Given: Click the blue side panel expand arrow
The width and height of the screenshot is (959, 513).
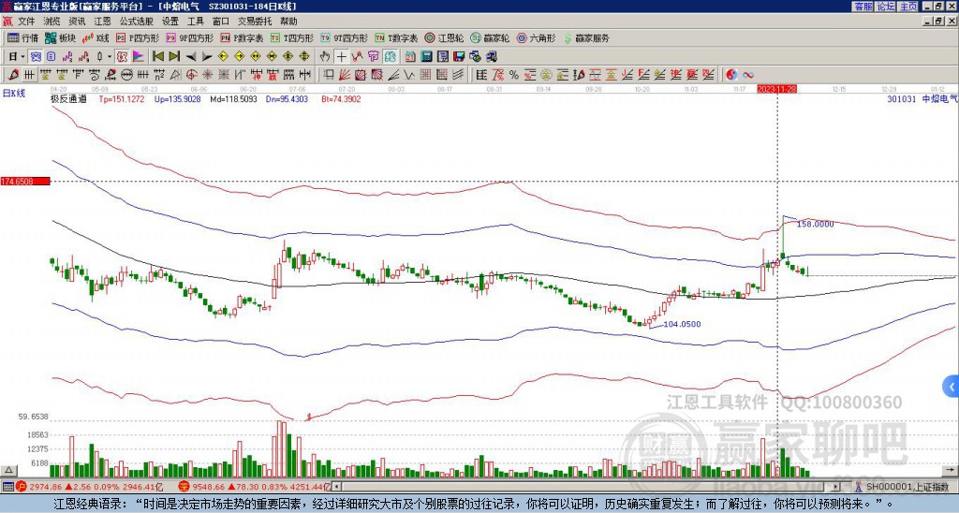Looking at the screenshot, I should point(952,387).
